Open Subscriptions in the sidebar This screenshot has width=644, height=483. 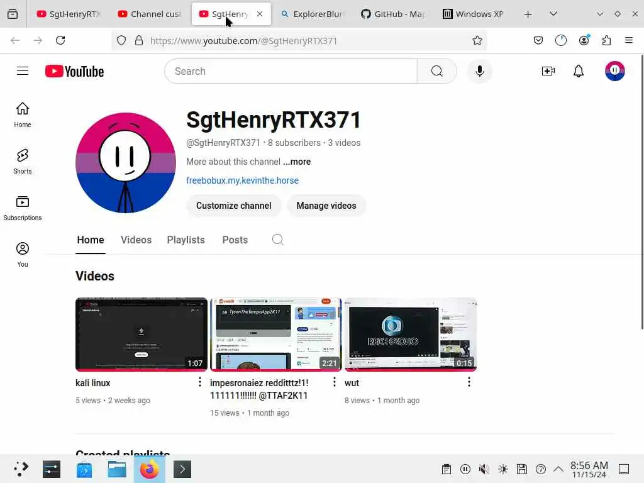(x=23, y=208)
